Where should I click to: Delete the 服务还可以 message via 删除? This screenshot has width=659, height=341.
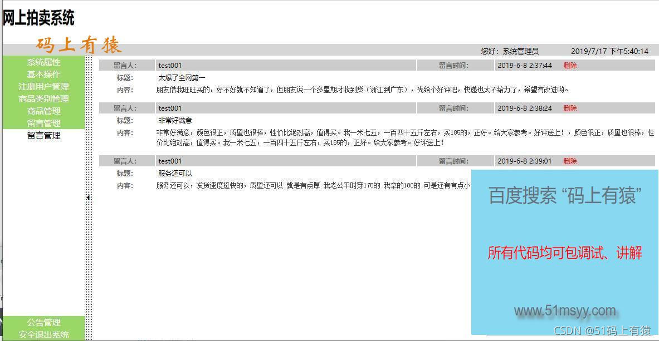pyautogui.click(x=570, y=161)
